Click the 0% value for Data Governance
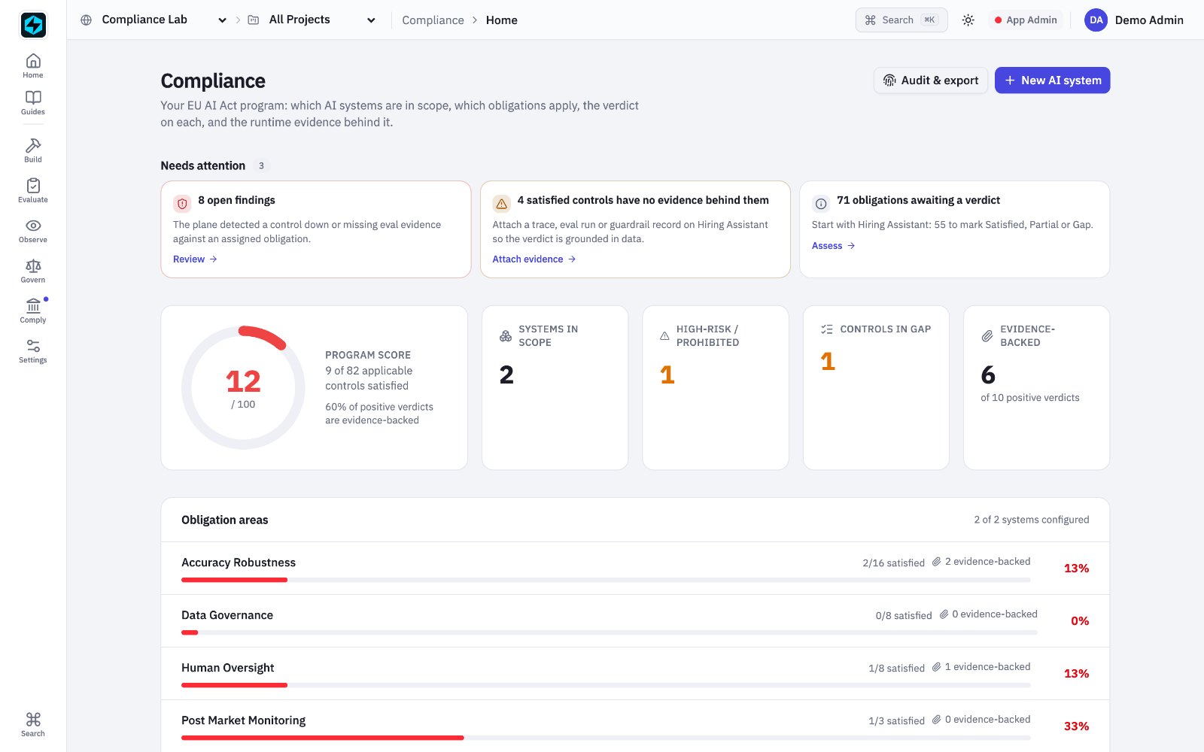Viewport: 1204px width, 752px height. click(1080, 621)
